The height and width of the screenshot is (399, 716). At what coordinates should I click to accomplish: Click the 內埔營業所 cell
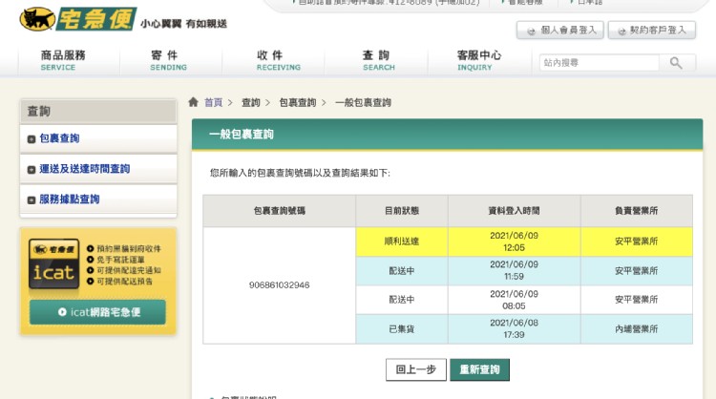pyautogui.click(x=637, y=329)
